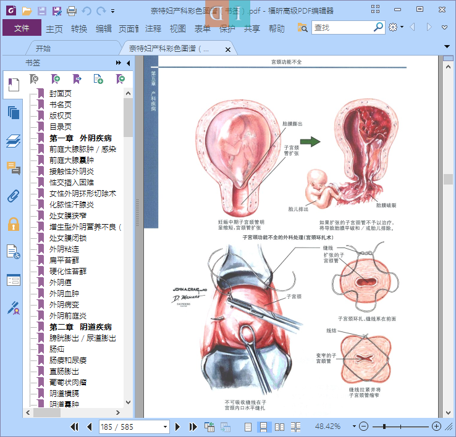Viewport: 456px width, 437px height.
Task: Open the Security lock panel
Action: pos(14,224)
